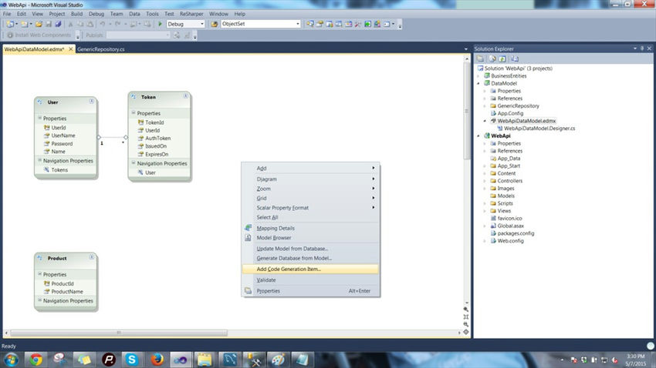Open Skype from the taskbar
Screen dimensions: 656x368
132,360
